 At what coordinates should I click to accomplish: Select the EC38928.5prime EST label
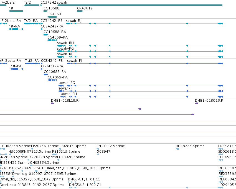[x=71, y=157]
